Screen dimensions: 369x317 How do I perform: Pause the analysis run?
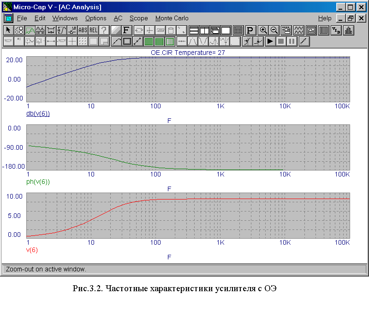point(292,41)
